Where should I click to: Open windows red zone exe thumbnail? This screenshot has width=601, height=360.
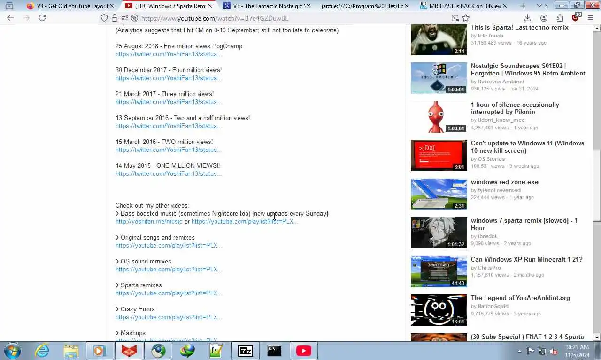[x=439, y=194]
